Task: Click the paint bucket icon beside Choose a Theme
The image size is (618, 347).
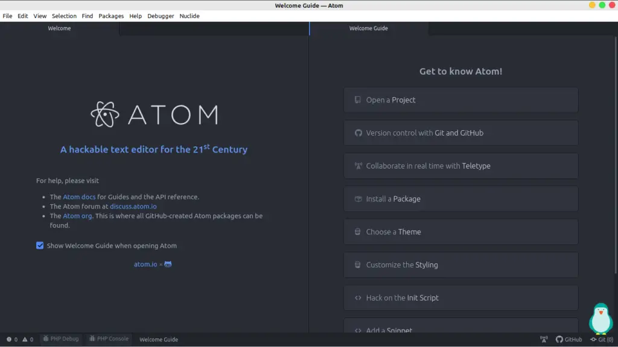Action: 357,232
